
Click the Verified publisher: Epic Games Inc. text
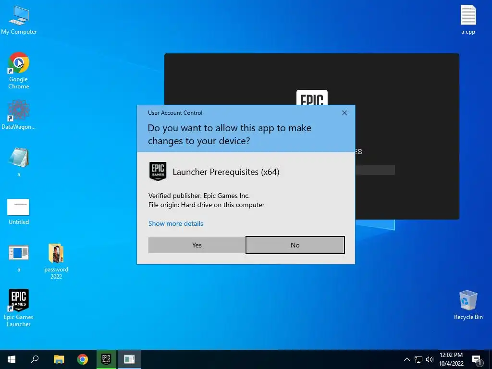[x=199, y=196]
